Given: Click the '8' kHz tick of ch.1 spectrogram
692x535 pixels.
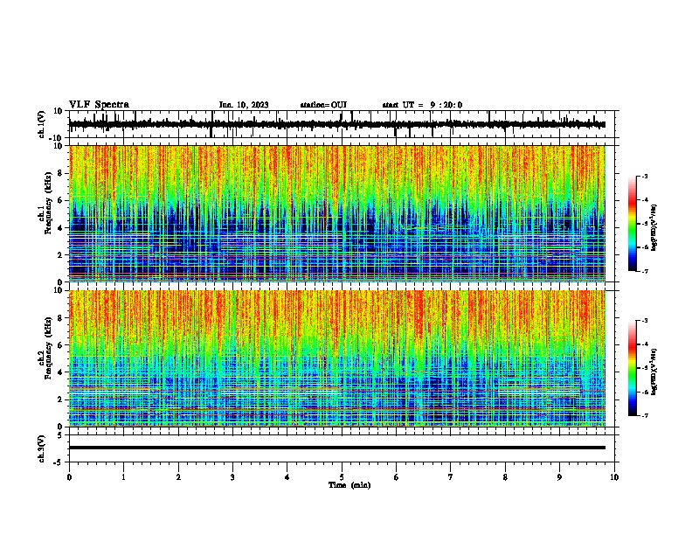Looking at the screenshot, I should click(61, 173).
